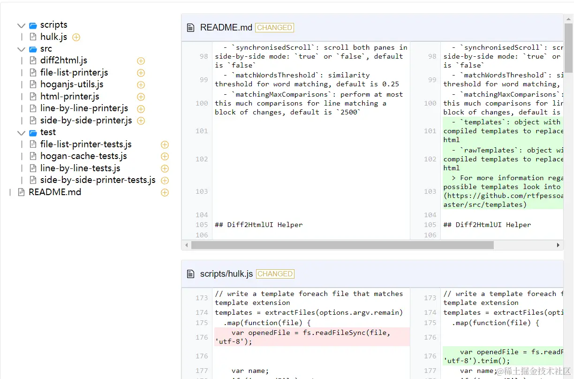Click the line-by-line-printer.js file icon

(x=33, y=108)
